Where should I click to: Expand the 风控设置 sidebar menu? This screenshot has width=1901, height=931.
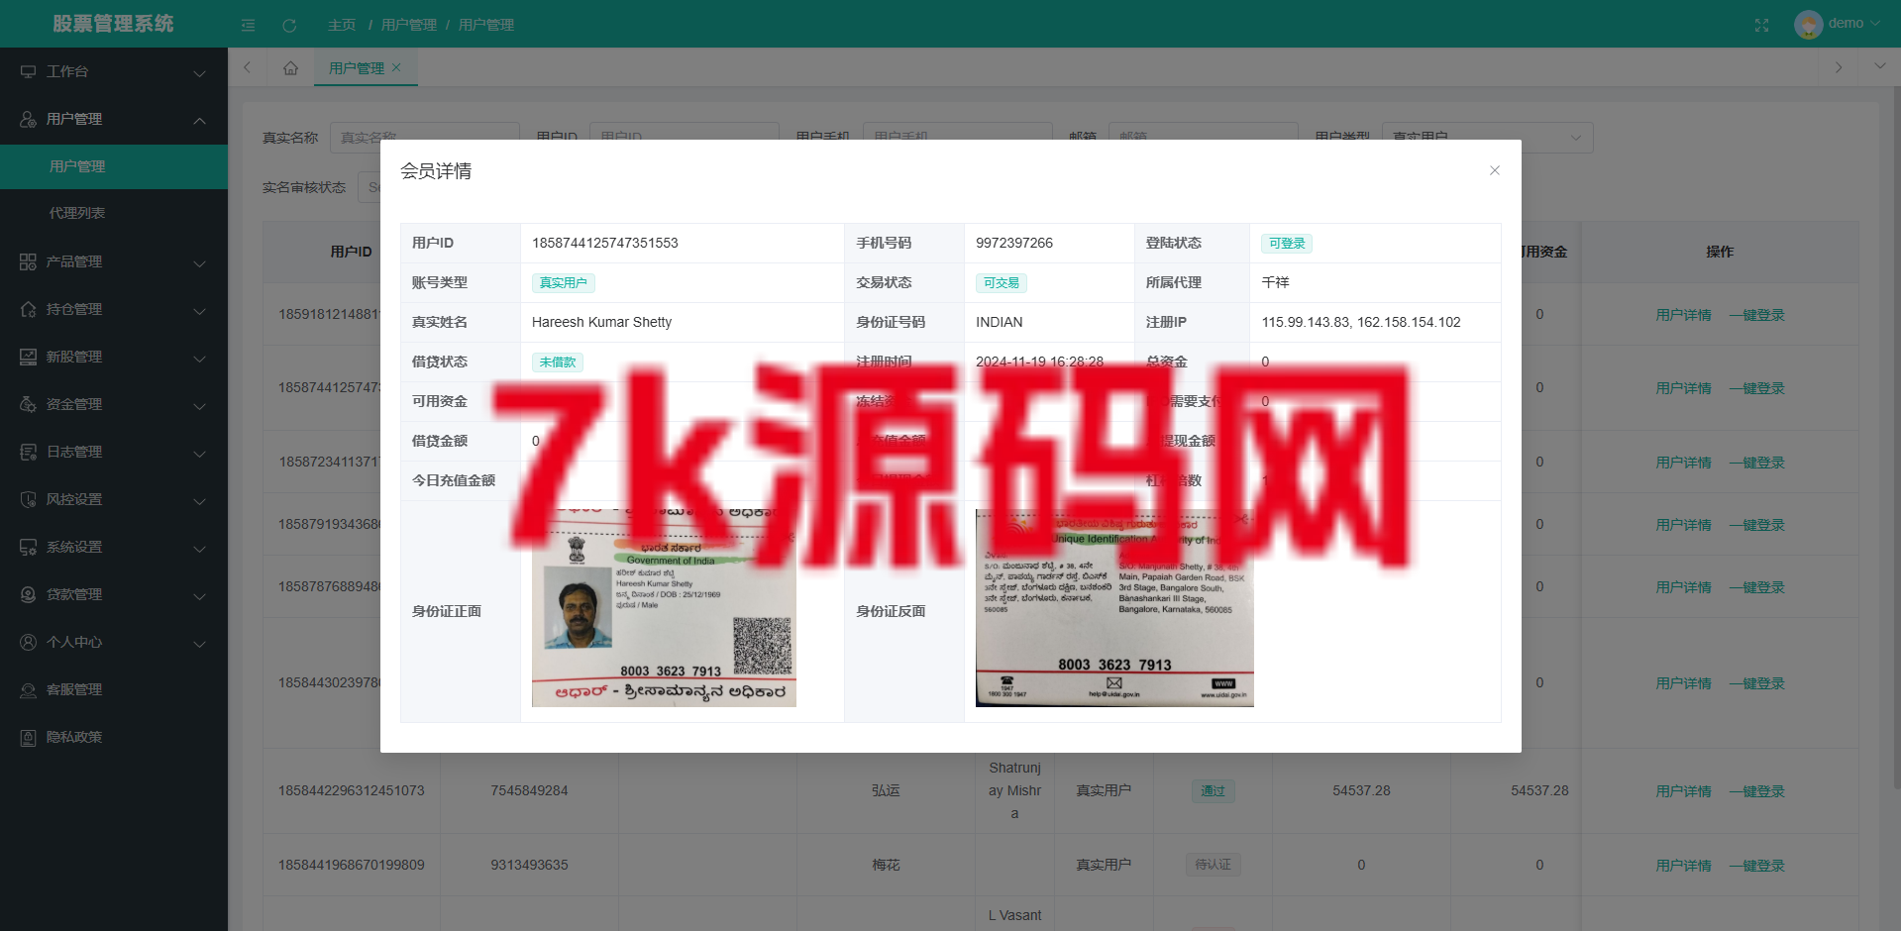coord(114,499)
